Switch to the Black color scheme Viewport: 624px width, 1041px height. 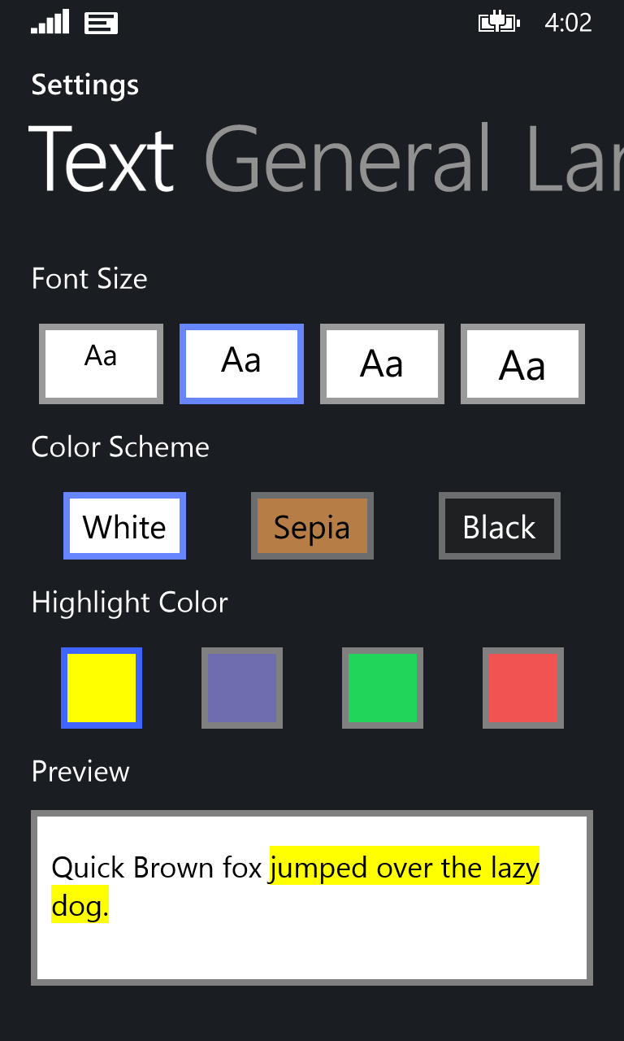tap(499, 526)
